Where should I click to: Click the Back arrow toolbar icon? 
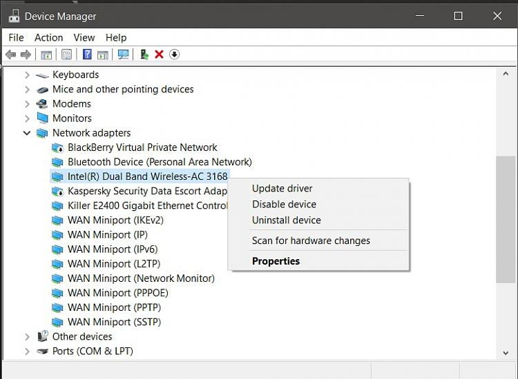pyautogui.click(x=10, y=54)
